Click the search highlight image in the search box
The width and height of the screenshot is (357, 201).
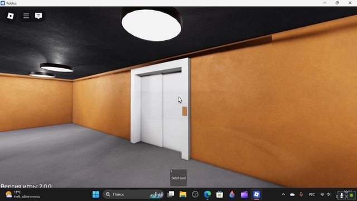pyautogui.click(x=156, y=194)
